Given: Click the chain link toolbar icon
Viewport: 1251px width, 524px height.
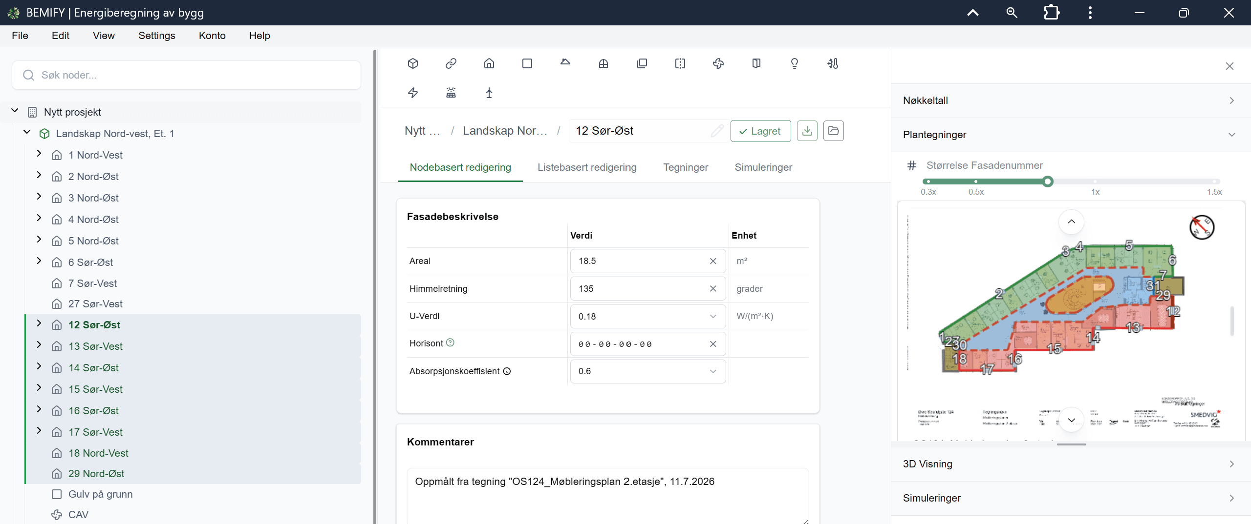Looking at the screenshot, I should [451, 63].
